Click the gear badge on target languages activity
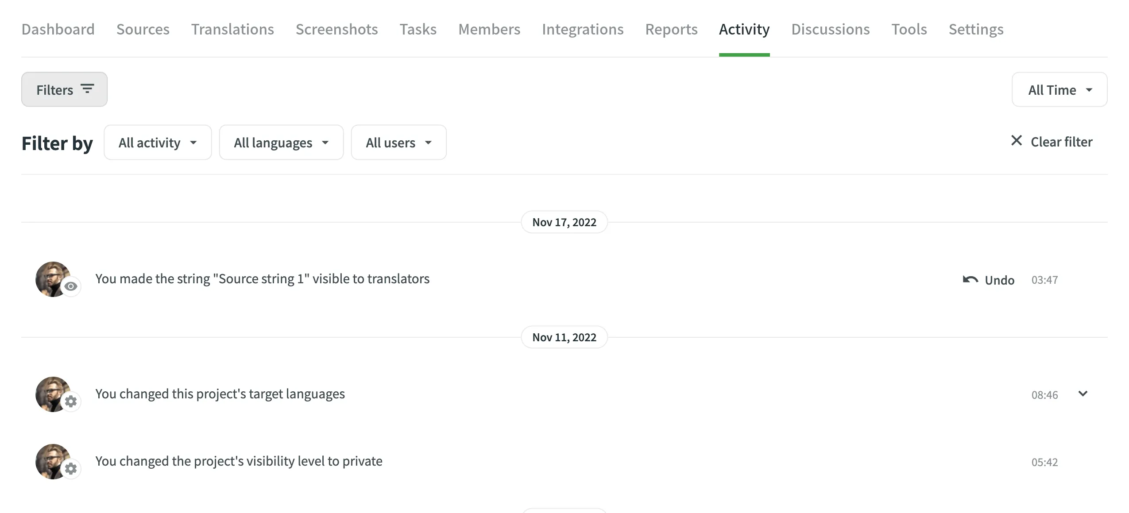The height and width of the screenshot is (513, 1129). [x=71, y=401]
